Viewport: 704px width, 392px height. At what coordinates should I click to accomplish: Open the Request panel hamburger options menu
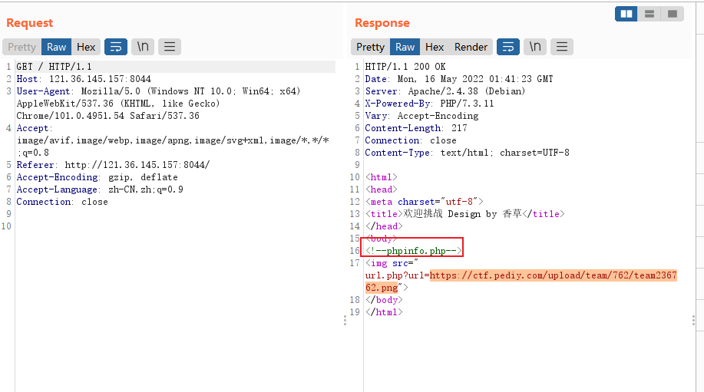(170, 47)
